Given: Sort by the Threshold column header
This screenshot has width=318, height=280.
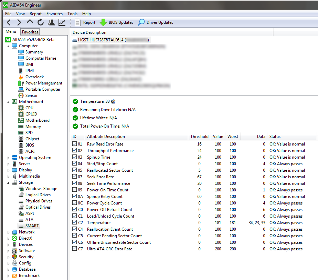Looking at the screenshot, I should [199, 137].
